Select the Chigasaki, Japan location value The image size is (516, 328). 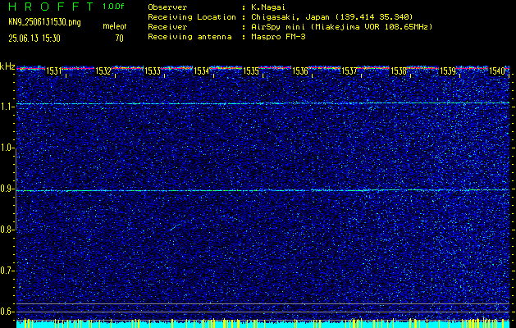pos(331,16)
